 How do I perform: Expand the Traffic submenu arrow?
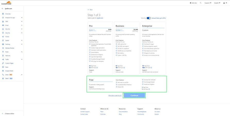22,59
